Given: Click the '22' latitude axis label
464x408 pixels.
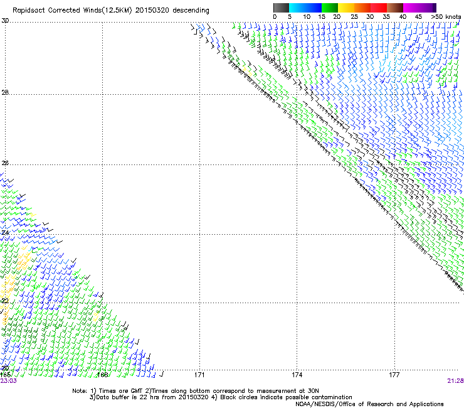Looking at the screenshot, I should tap(5, 301).
